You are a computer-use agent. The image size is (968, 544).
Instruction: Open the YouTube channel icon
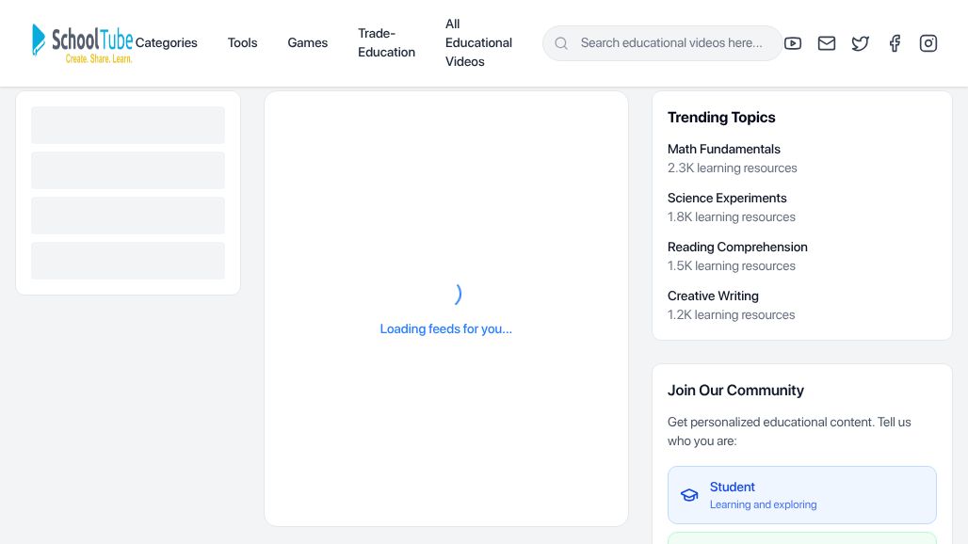coord(793,43)
